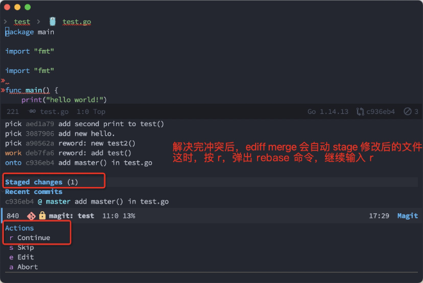
Task: Click the lock icon in the magit modeline
Action: click(42, 216)
